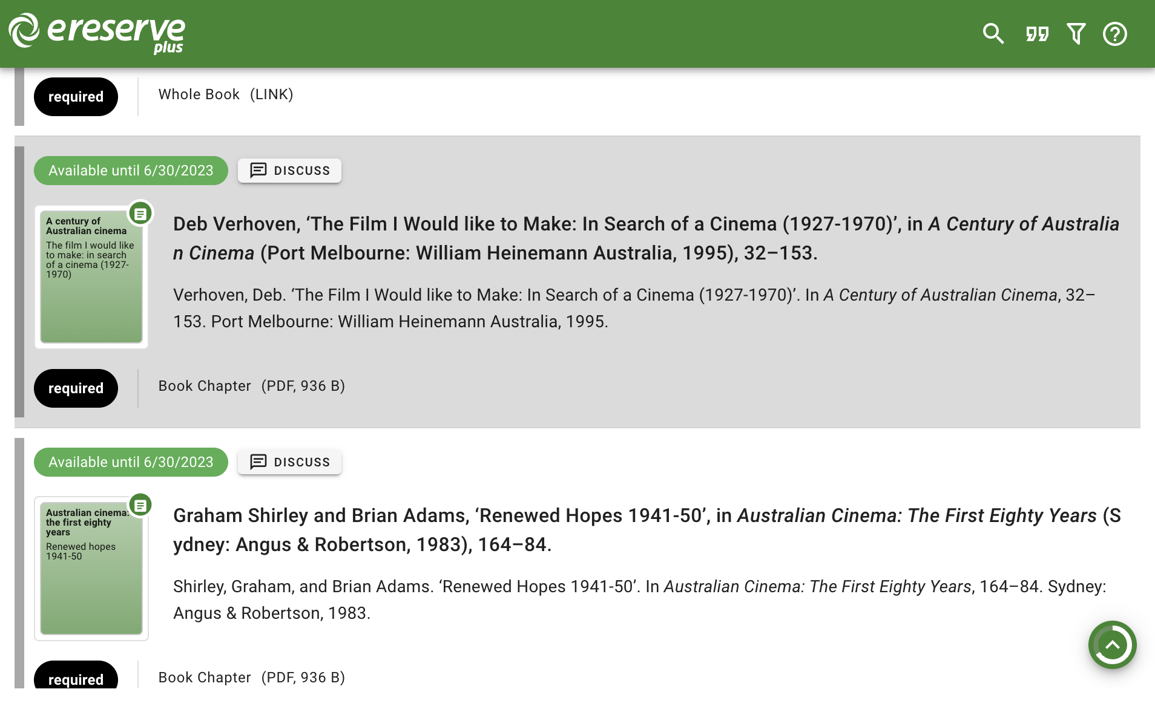Click second Available until 6/30/2023 badge

tap(131, 462)
